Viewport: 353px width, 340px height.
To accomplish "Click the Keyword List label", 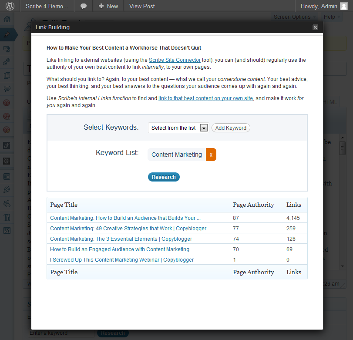I will pyautogui.click(x=117, y=153).
